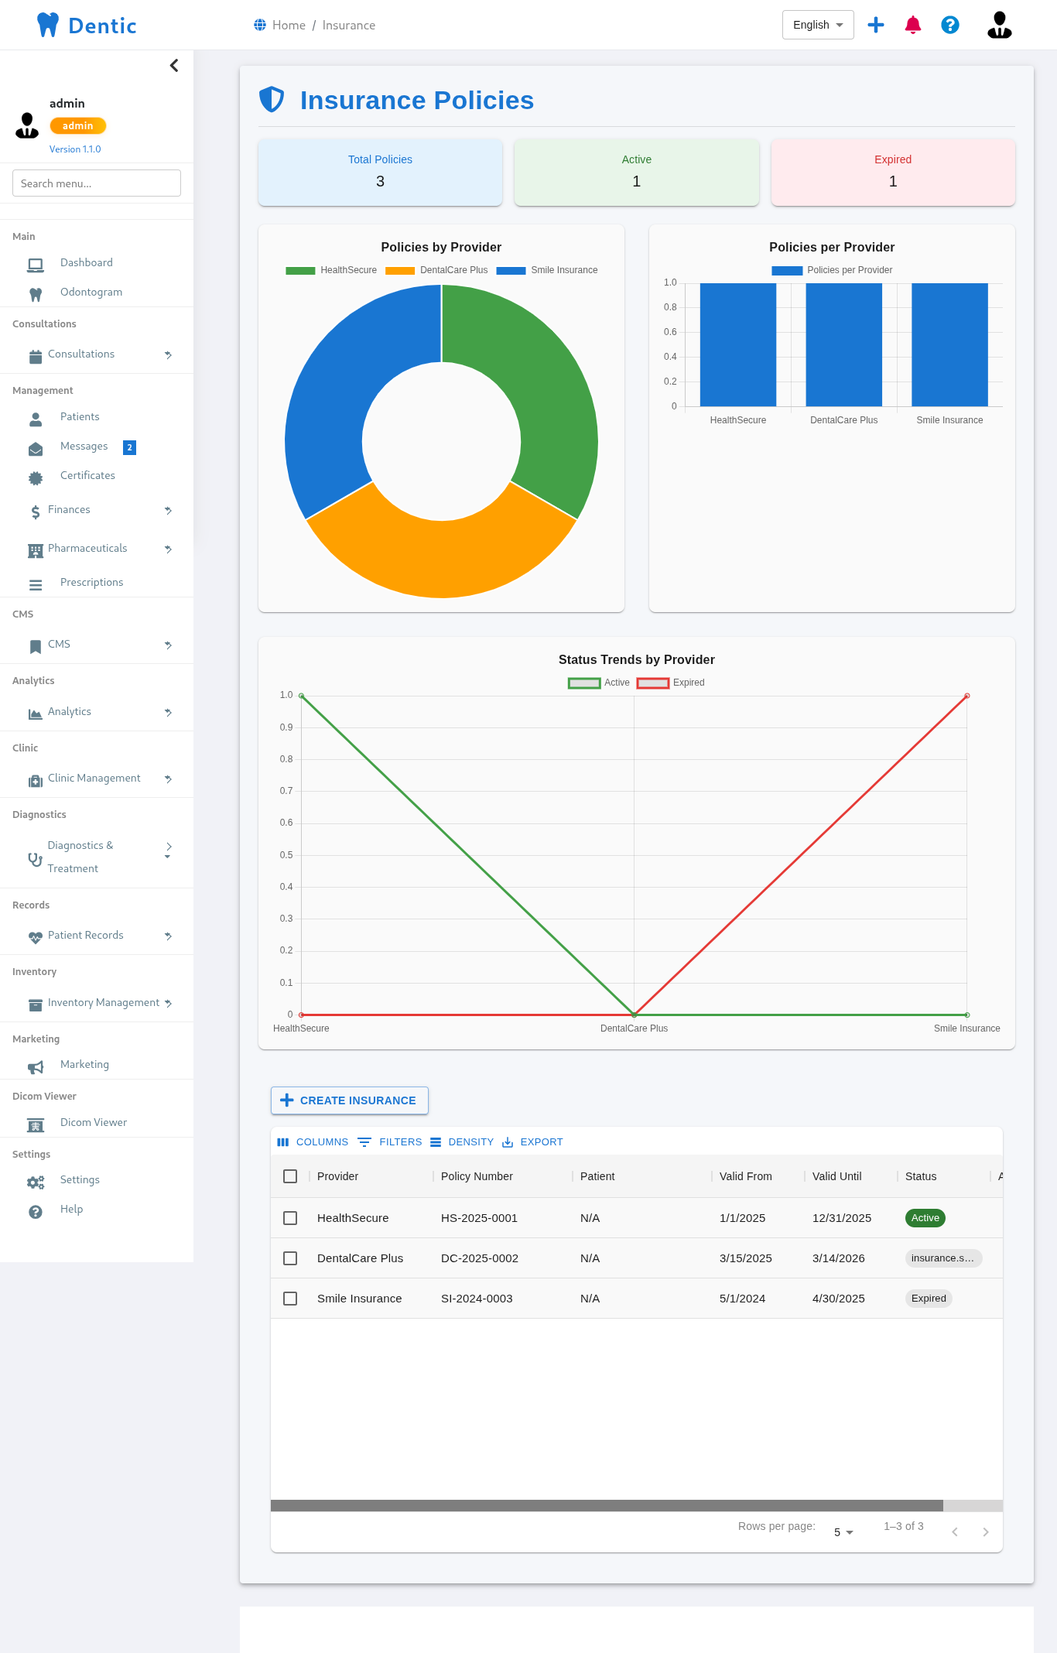This screenshot has width=1057, height=1653.
Task: Collapse sidebar with the left chevron icon
Action: (174, 66)
